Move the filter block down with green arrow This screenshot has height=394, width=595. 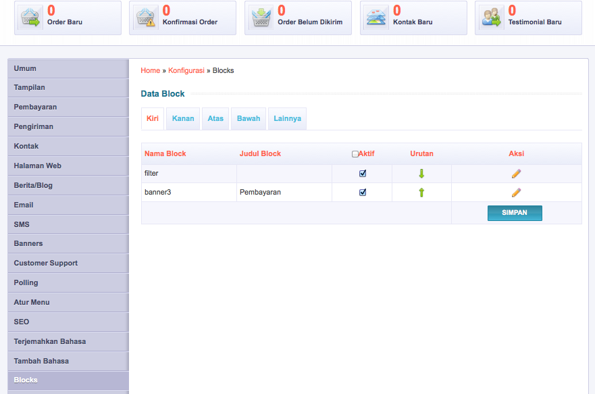point(421,174)
